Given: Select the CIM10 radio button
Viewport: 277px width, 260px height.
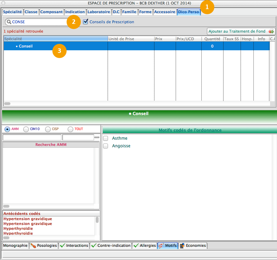Looking at the screenshot, I should tap(26, 129).
